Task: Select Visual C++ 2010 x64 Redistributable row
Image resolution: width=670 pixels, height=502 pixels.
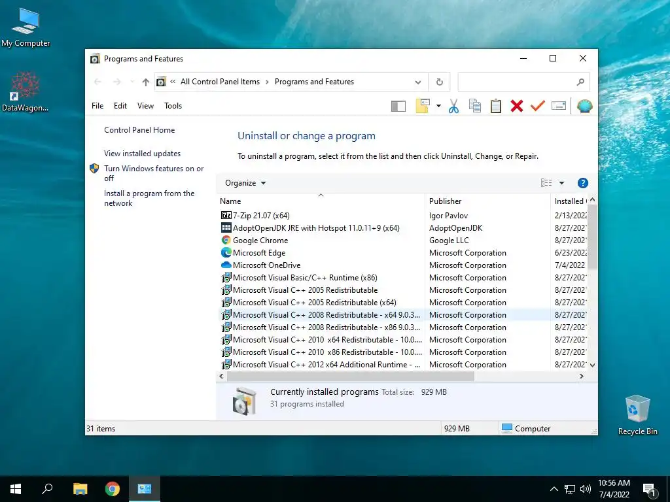Action: pos(403,340)
